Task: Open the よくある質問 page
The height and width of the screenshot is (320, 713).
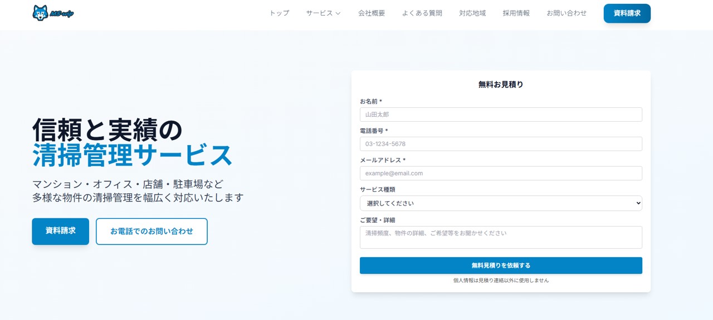Action: (x=422, y=13)
